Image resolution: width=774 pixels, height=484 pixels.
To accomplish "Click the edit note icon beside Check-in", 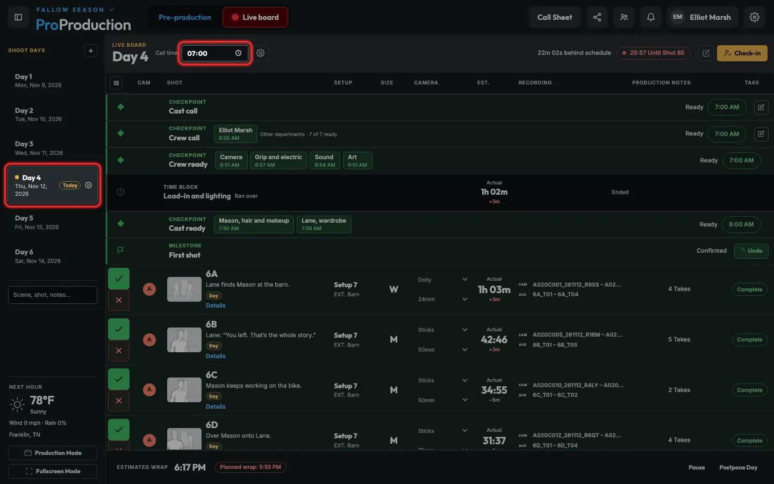I will (706, 53).
